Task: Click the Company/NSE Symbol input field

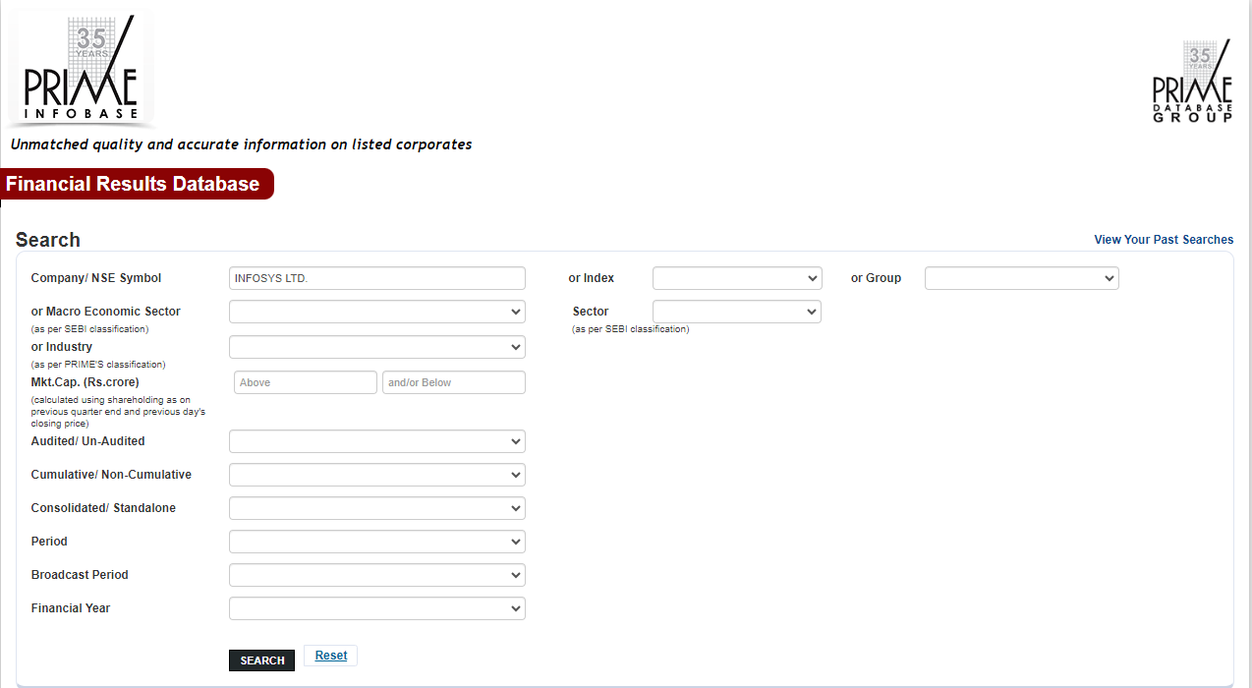Action: 376,278
